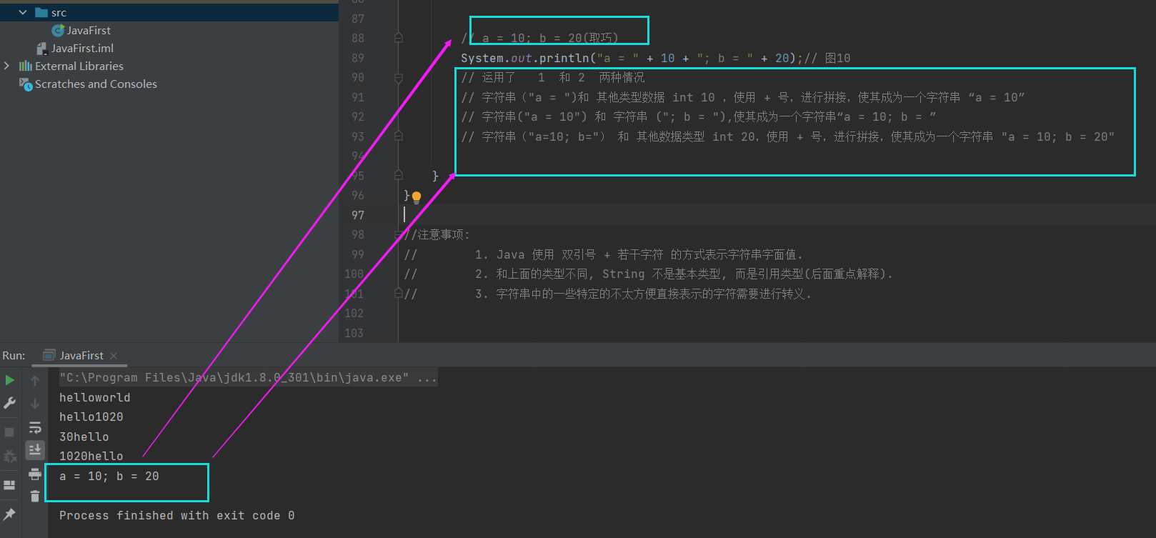Click 'helloworld' console output line
Viewport: 1156px width, 538px height.
tap(94, 397)
